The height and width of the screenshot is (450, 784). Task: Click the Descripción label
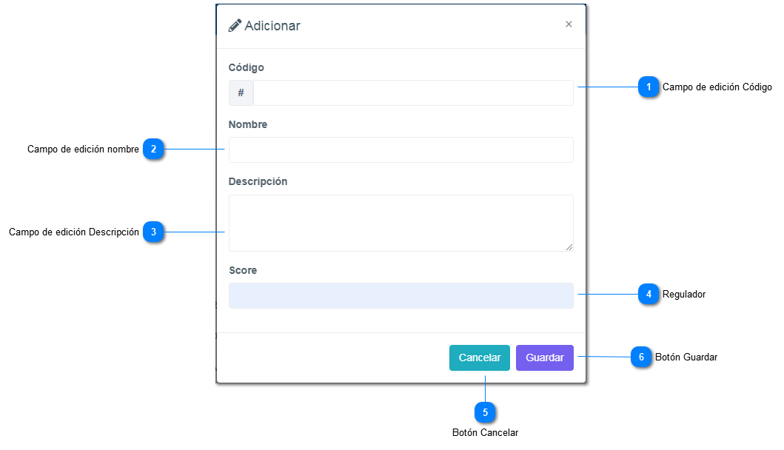[x=258, y=181]
